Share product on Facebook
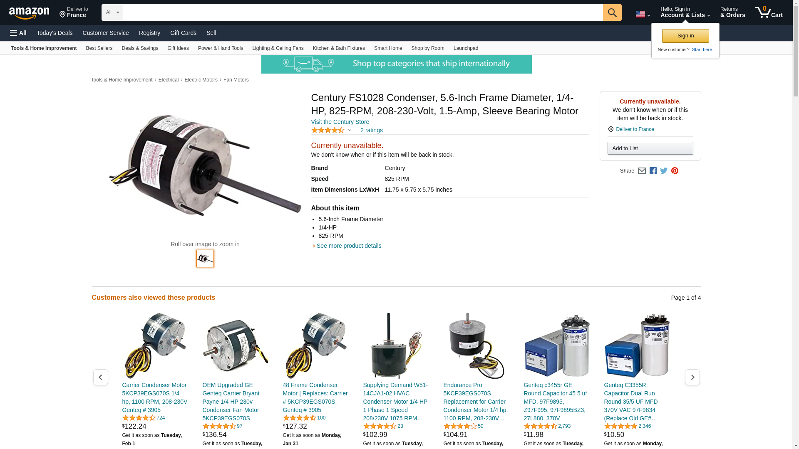Image resolution: width=799 pixels, height=449 pixels. (653, 171)
